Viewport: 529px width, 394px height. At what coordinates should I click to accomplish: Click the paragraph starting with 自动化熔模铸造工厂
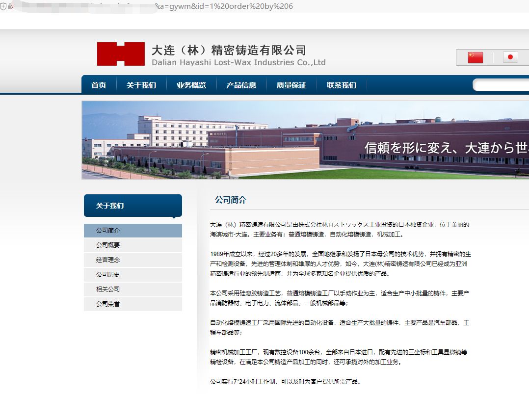coord(340,328)
